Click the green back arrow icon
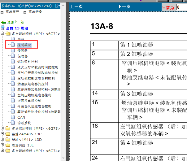This screenshot has width=187, height=161. [x=3, y=22]
